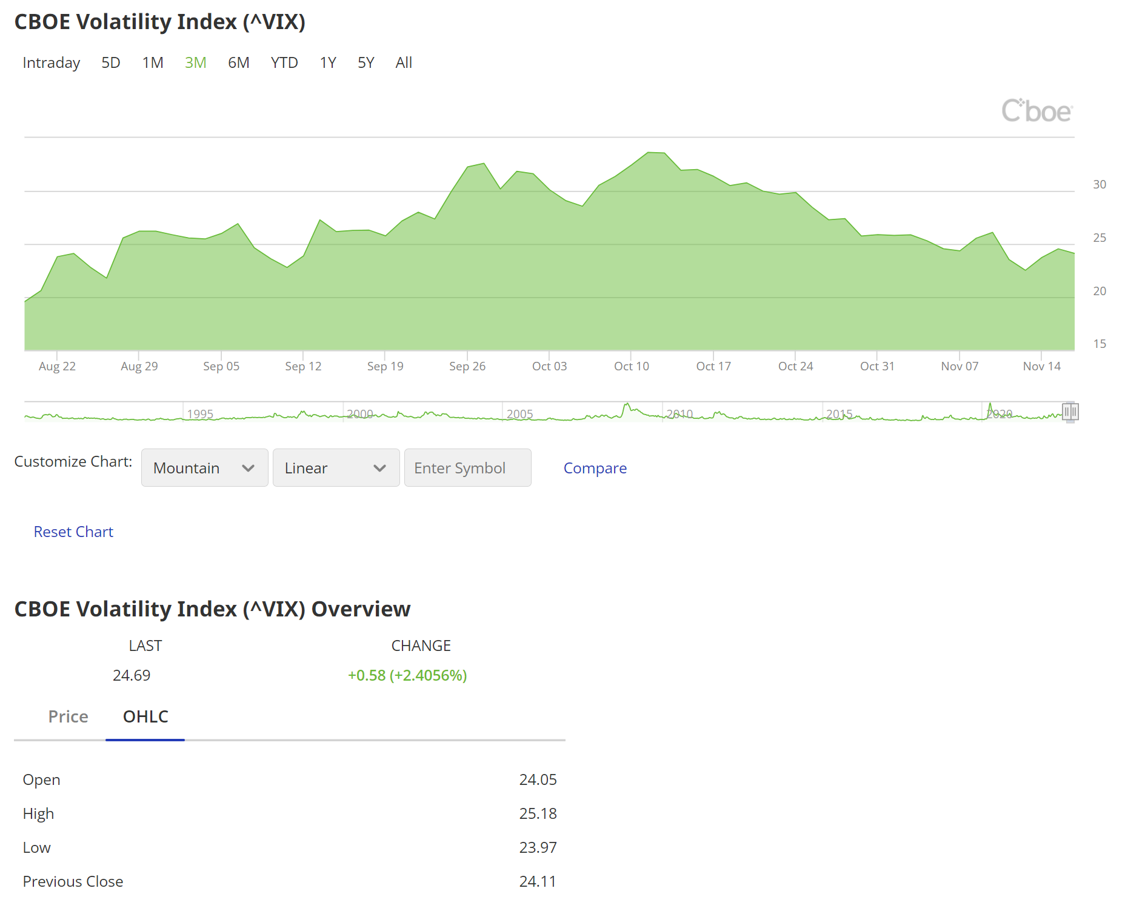Click the LAST price 24.69
The image size is (1125, 911).
(132, 675)
